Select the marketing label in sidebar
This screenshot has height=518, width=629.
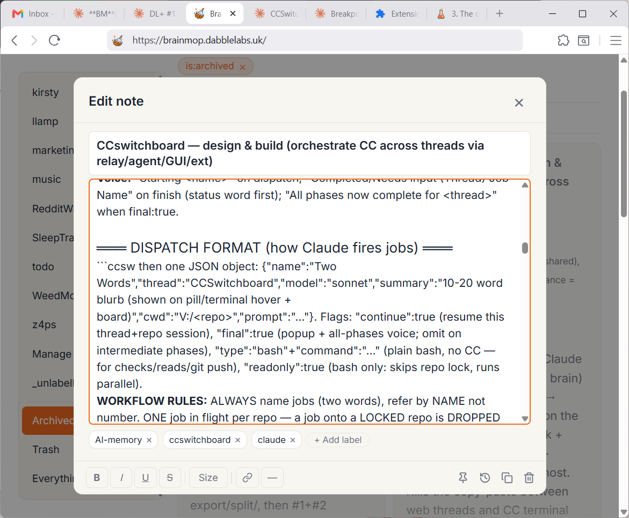pyautogui.click(x=53, y=150)
